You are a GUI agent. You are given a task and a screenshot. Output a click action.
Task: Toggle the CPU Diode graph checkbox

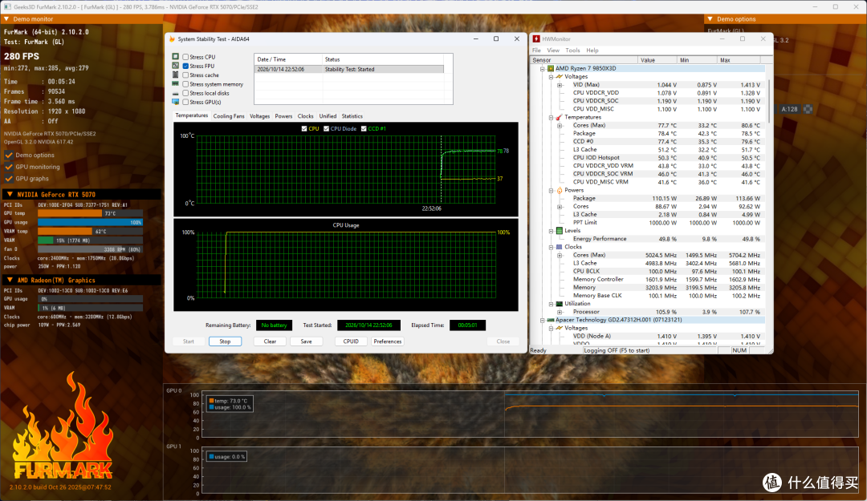[326, 129]
